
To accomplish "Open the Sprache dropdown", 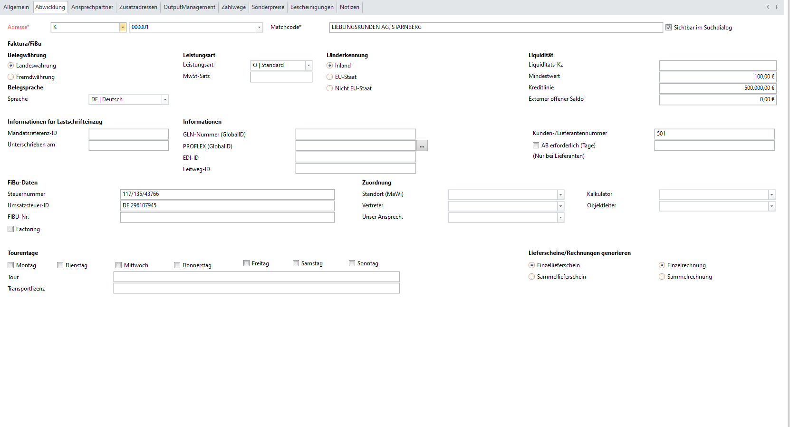I will pyautogui.click(x=165, y=99).
